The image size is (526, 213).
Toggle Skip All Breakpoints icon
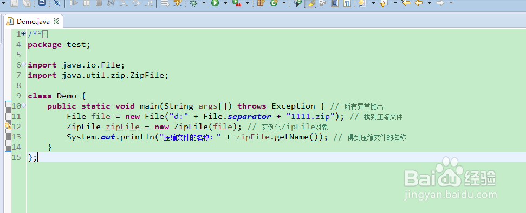57,3
